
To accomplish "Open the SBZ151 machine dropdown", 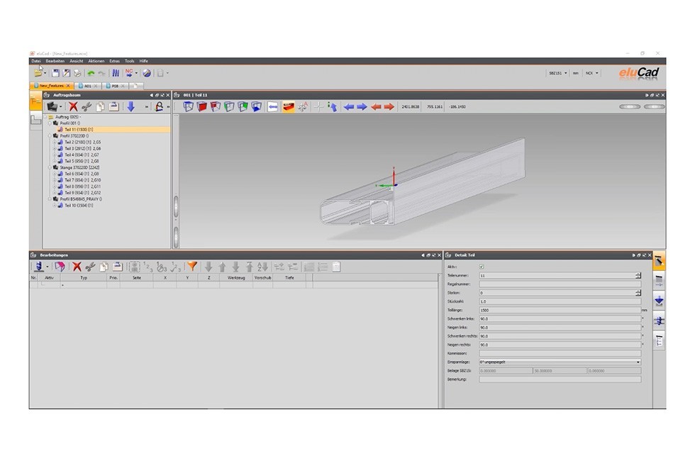I will click(x=557, y=73).
